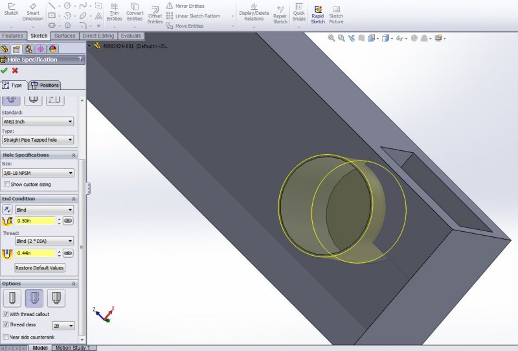
Task: Click the Reverse Direction arrow icon
Action: (x=8, y=210)
